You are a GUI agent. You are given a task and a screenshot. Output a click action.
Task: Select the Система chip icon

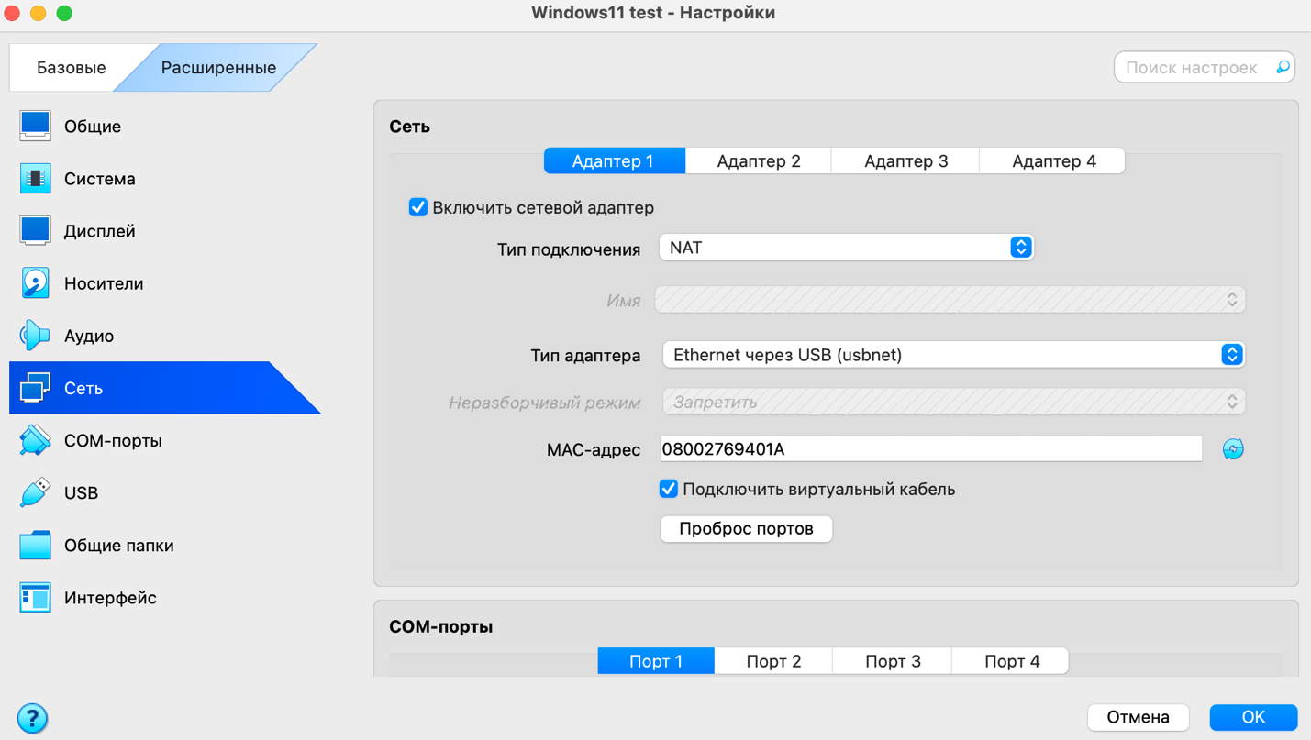point(35,179)
